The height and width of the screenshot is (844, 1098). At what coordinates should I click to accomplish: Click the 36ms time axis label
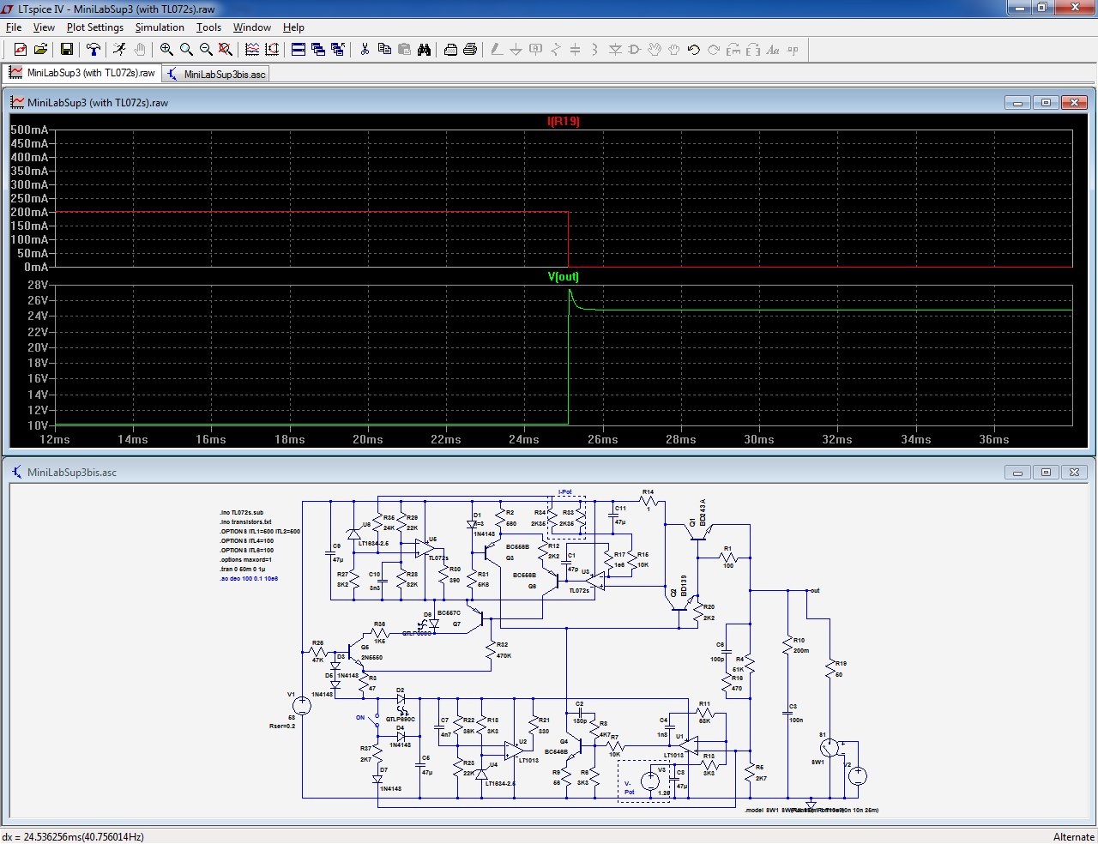coord(994,439)
